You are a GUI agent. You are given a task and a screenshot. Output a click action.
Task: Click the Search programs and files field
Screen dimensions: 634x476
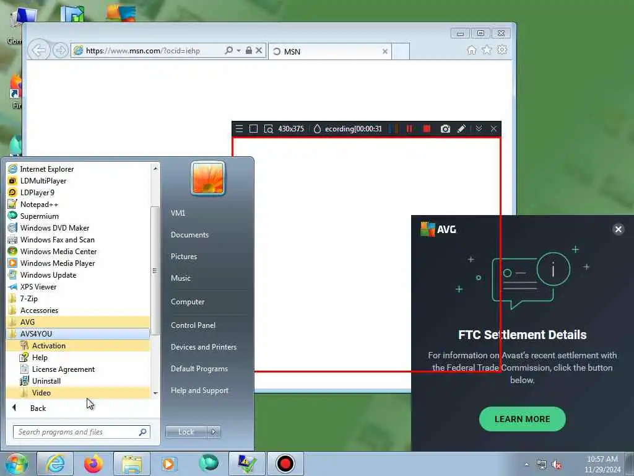click(81, 432)
